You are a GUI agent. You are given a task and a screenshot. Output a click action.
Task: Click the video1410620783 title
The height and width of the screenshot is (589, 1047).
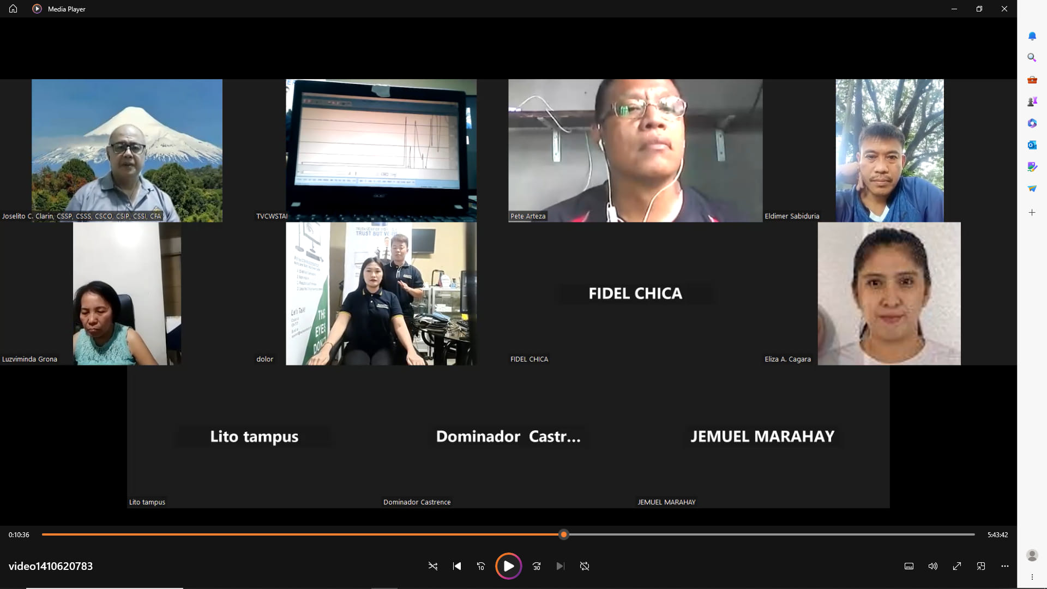click(51, 566)
